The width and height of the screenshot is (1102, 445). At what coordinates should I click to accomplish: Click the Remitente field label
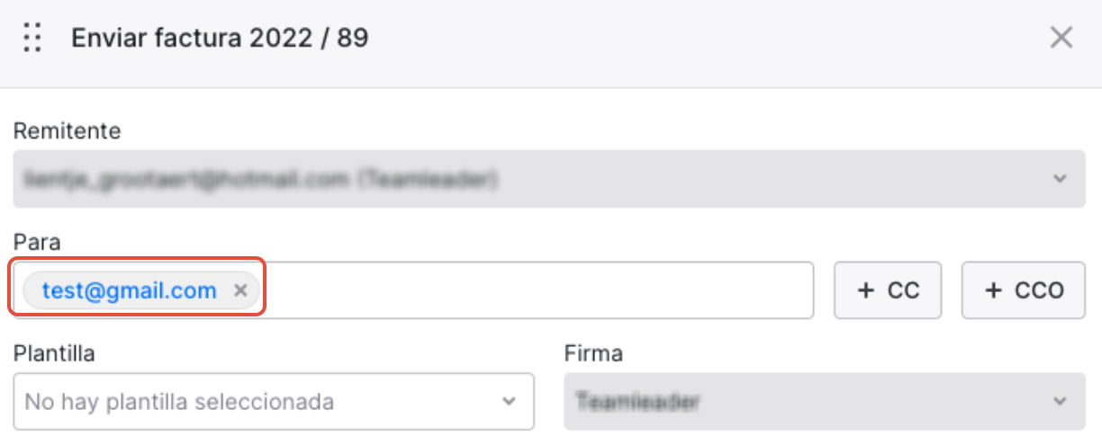pos(68,131)
